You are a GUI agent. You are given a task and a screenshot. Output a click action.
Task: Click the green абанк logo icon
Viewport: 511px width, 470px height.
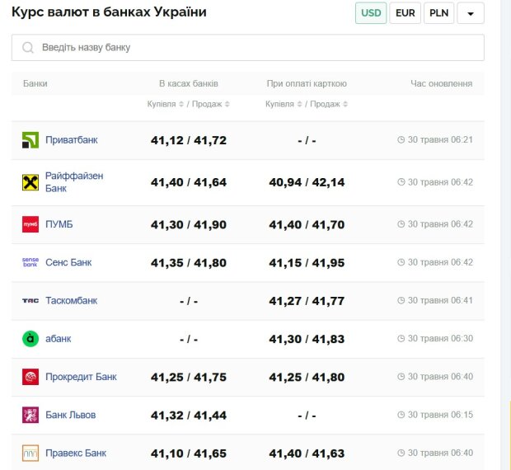30,339
